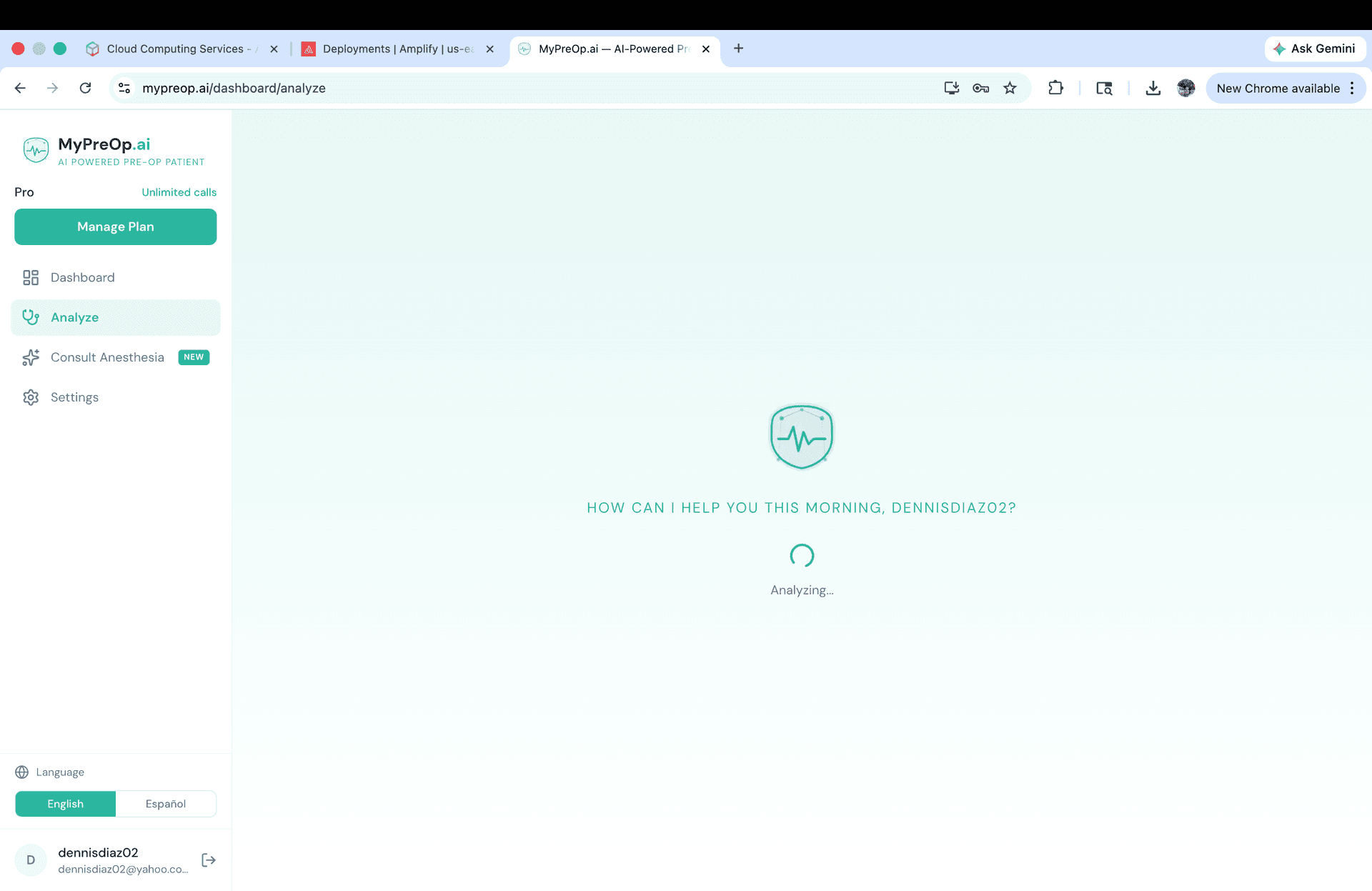Go back with the browser back arrow
This screenshot has width=1372, height=891.
click(x=20, y=88)
